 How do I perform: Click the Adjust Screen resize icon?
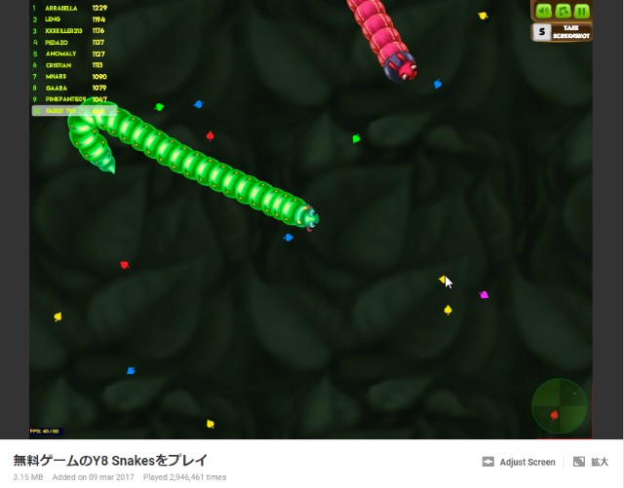[x=488, y=462]
